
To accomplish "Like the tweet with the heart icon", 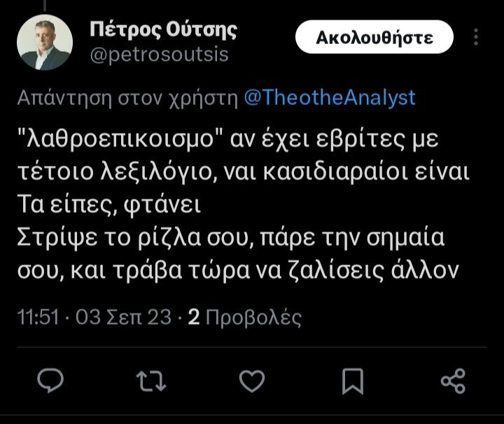I will (x=251, y=381).
